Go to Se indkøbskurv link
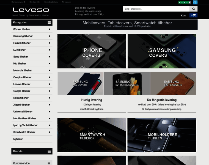Viewport: 209px width, 165px height. click(x=51, y=2)
